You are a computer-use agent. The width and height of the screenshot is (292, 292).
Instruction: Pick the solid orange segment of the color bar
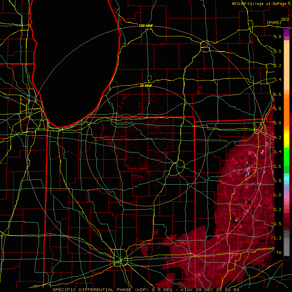pos(286,112)
